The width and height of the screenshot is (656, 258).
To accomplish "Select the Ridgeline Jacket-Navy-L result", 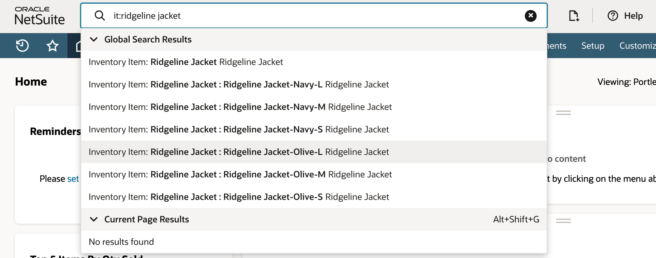I will coord(314,84).
